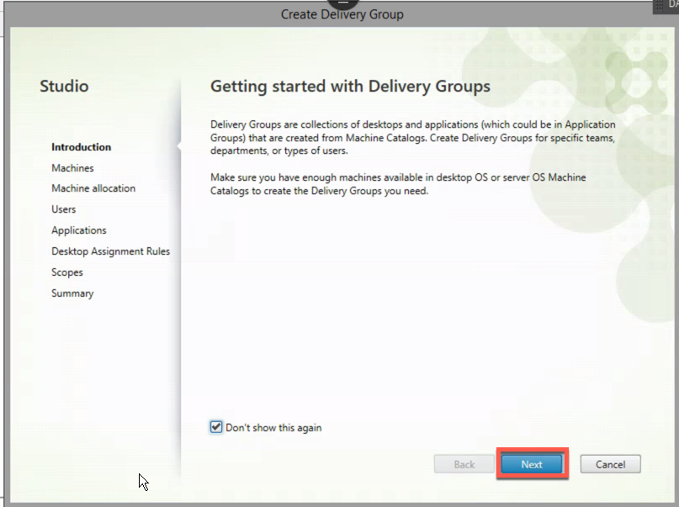Image resolution: width=679 pixels, height=507 pixels.
Task: Click the "Don't show this again" label
Action: (x=273, y=428)
